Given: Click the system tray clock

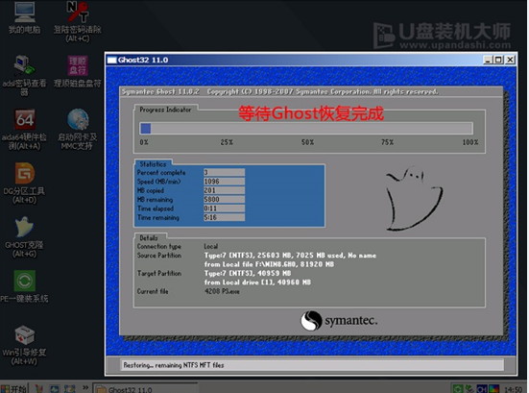Looking at the screenshot, I should tap(513, 389).
